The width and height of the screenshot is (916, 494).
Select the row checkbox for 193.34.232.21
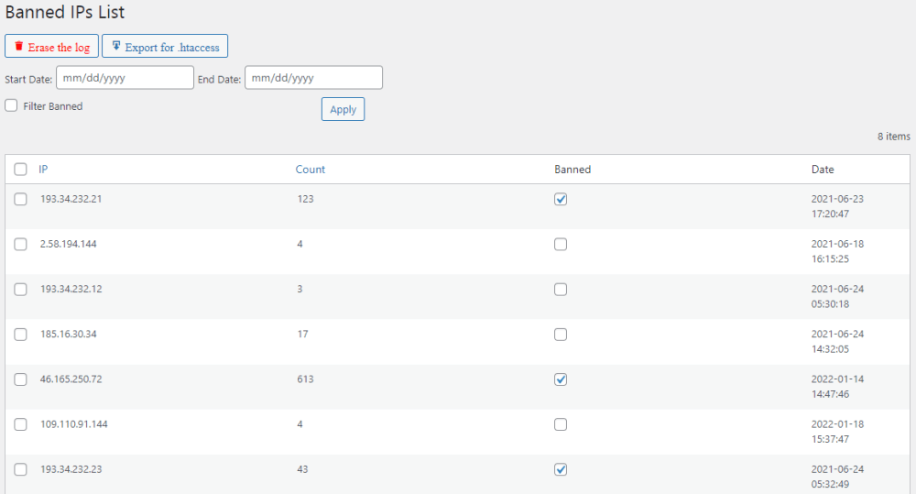coord(20,200)
